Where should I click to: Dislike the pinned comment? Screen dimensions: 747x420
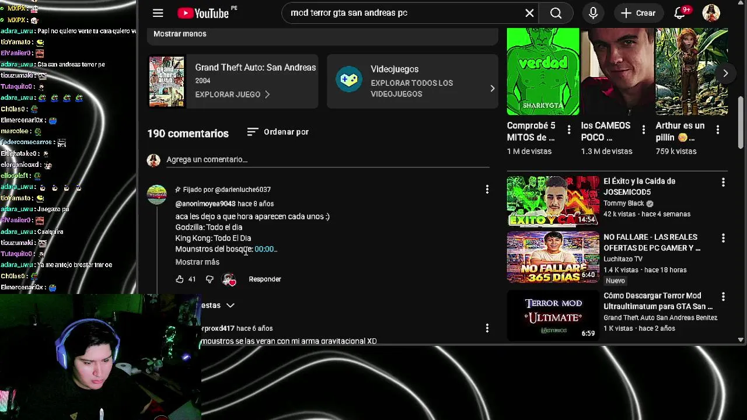tap(210, 279)
